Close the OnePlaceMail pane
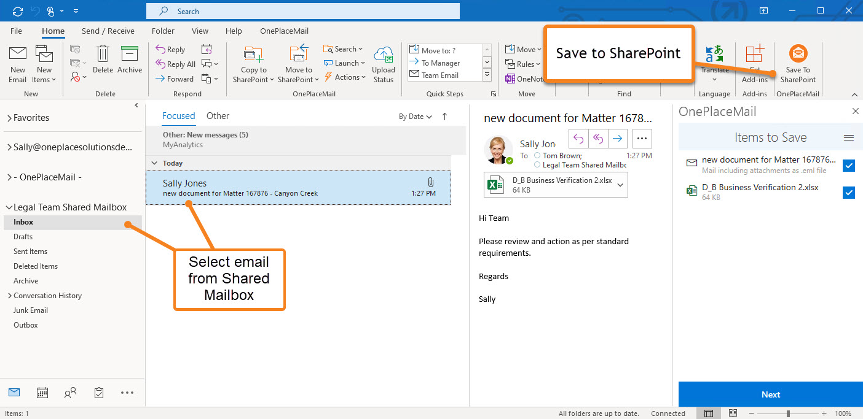Image resolution: width=863 pixels, height=419 pixels. pyautogui.click(x=855, y=111)
